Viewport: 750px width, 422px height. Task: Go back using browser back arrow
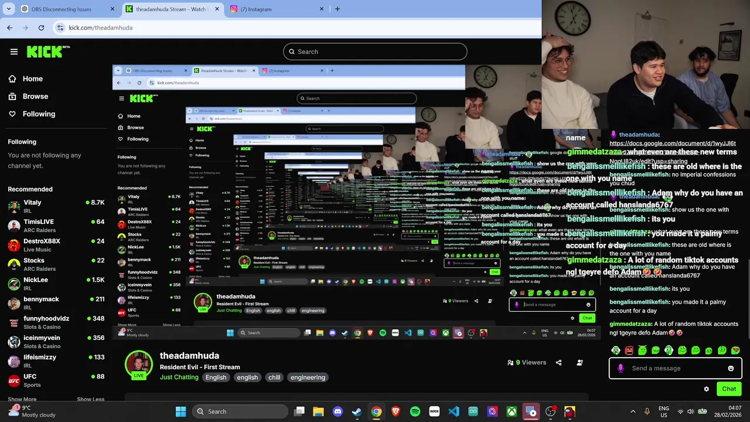9,28
